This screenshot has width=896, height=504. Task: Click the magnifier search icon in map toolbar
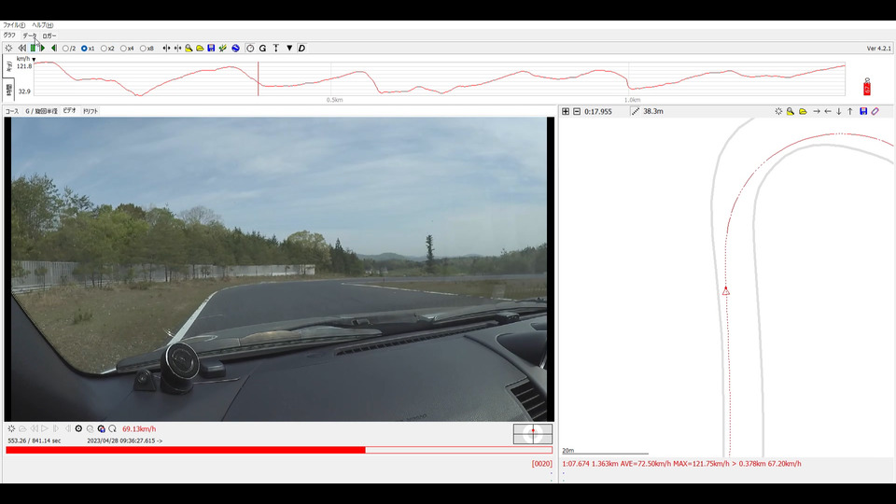791,111
